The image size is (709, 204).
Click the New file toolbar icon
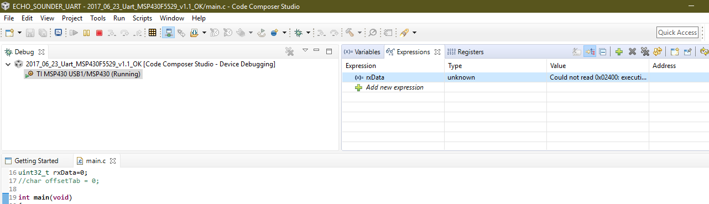click(9, 33)
